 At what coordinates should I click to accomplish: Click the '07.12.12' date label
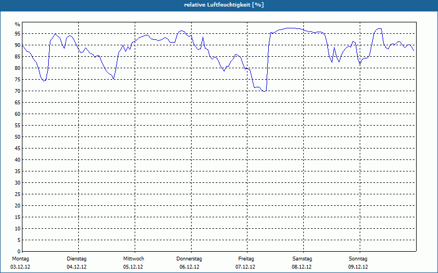pos(245,267)
